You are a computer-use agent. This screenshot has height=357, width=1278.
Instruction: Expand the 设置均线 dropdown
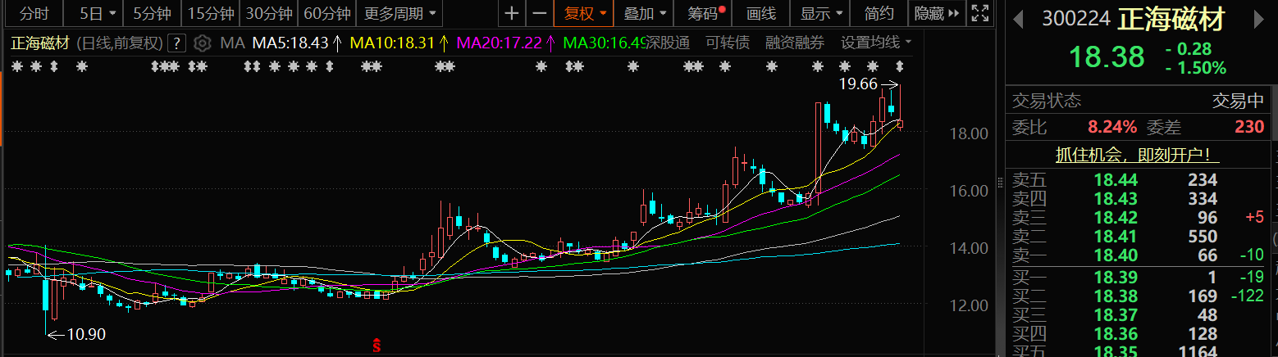click(875, 43)
